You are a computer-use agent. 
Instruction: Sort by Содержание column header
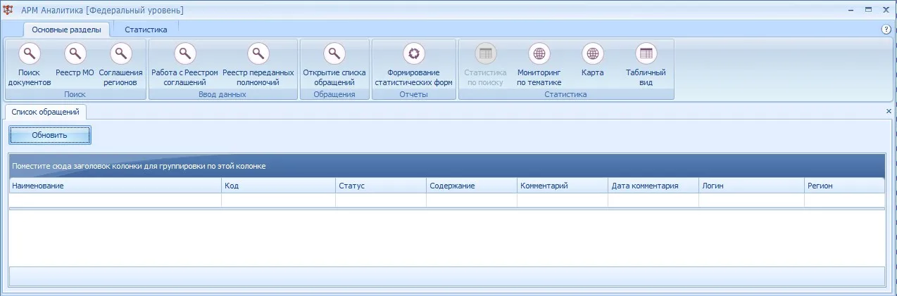coord(472,186)
